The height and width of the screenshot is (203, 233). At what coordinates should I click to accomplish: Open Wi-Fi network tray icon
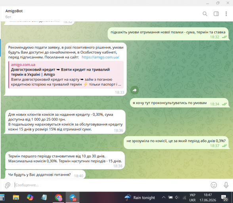(x=184, y=197)
